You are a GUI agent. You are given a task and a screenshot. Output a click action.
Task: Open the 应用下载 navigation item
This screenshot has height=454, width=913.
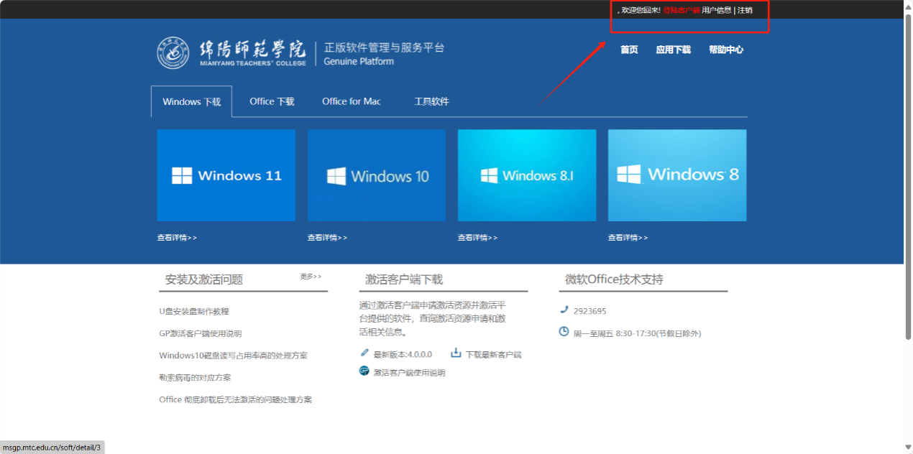pyautogui.click(x=673, y=50)
